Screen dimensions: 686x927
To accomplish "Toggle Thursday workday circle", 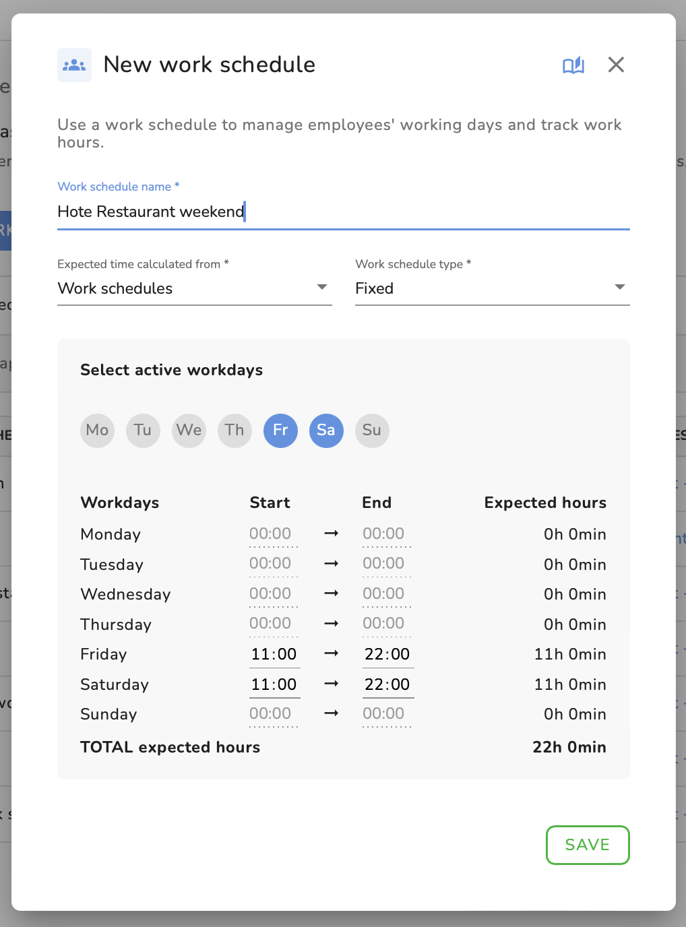I will pyautogui.click(x=235, y=430).
